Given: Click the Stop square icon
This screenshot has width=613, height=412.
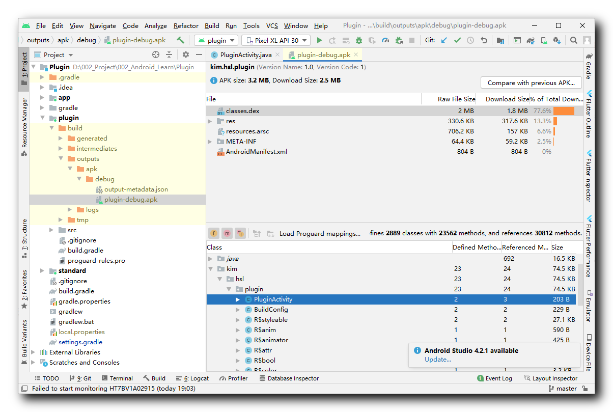Looking at the screenshot, I should pyautogui.click(x=412, y=40).
